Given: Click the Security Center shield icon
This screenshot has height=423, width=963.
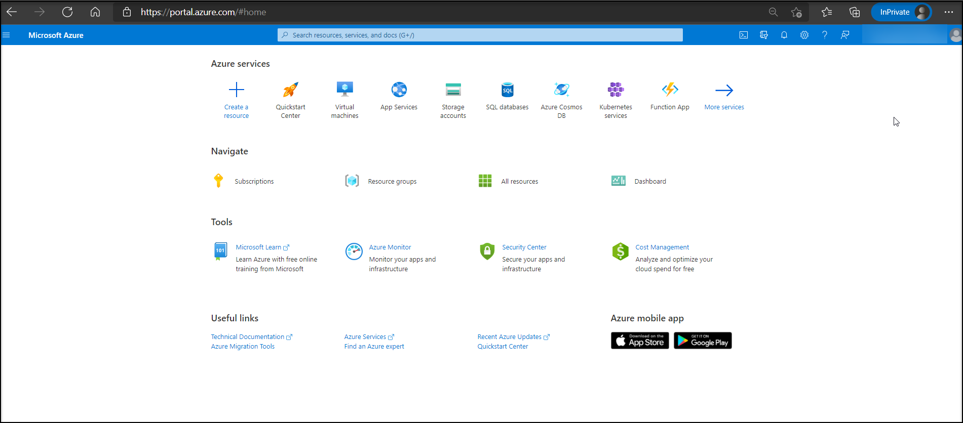Looking at the screenshot, I should click(x=487, y=251).
